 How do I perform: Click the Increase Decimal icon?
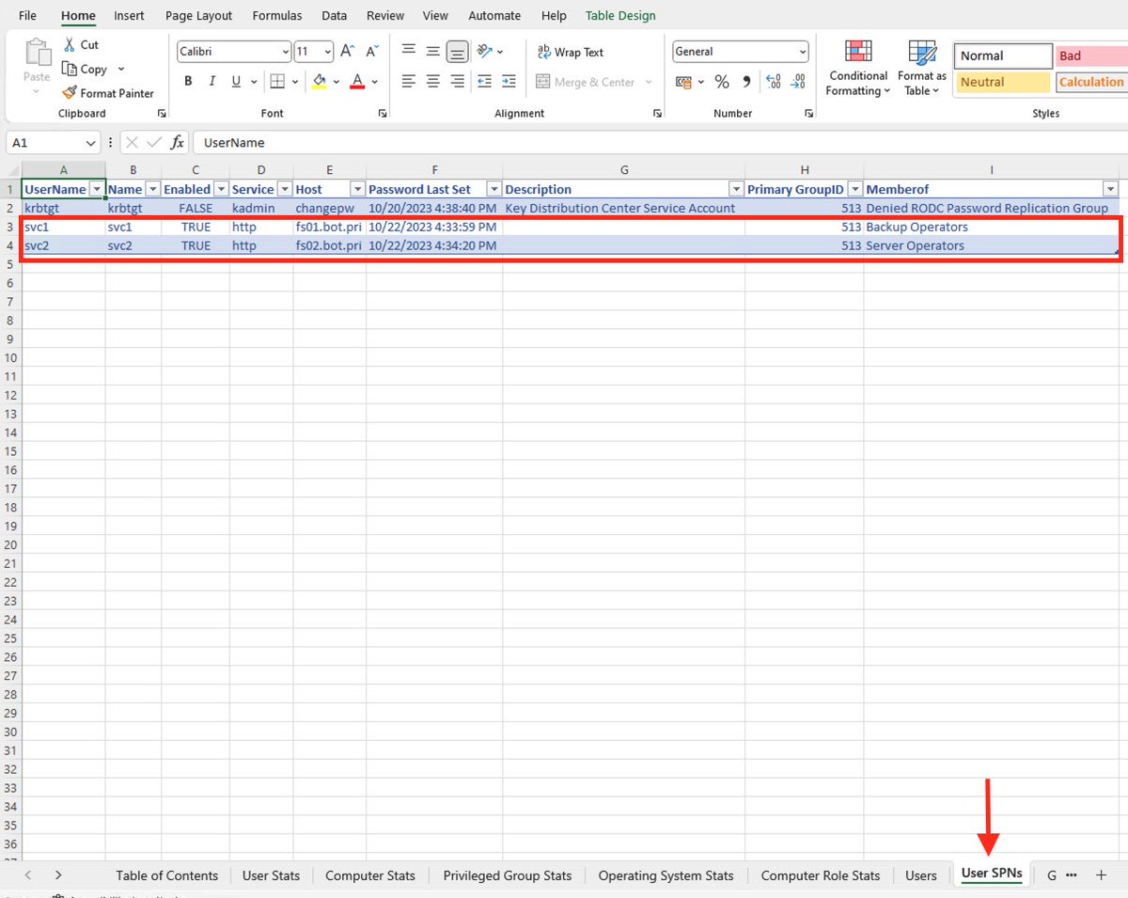pos(773,82)
